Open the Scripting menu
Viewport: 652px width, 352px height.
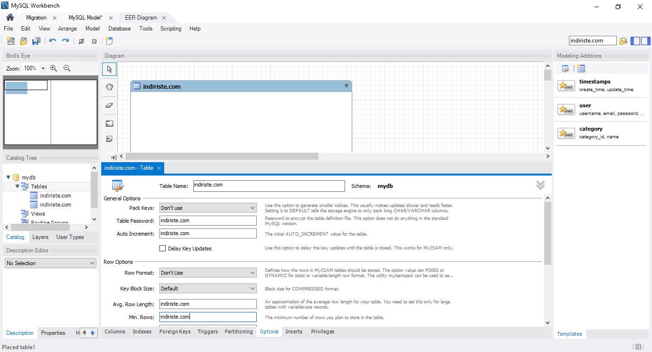coord(171,29)
